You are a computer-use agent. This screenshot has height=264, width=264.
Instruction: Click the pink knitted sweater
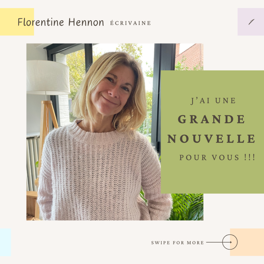[101, 175]
